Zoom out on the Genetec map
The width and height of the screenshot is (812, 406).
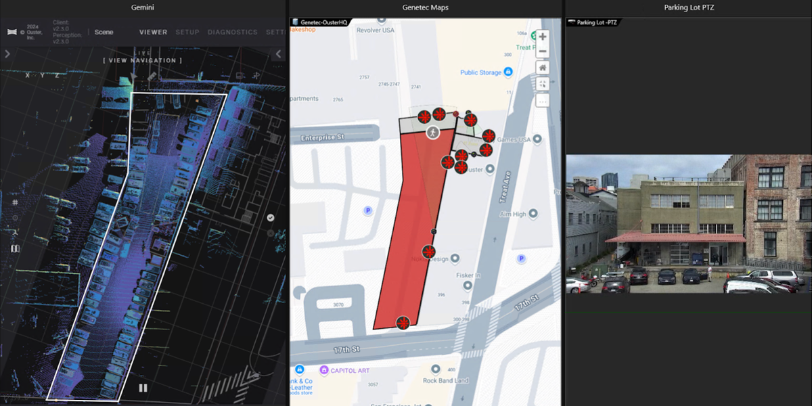(542, 51)
